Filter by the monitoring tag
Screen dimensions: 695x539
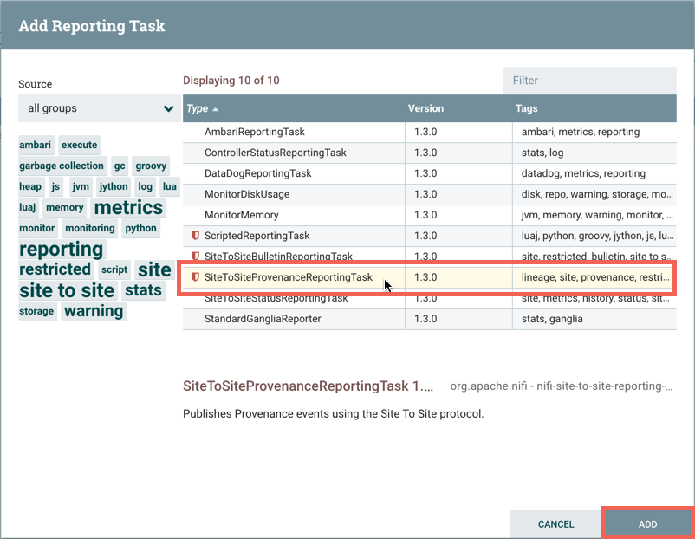[x=90, y=228]
